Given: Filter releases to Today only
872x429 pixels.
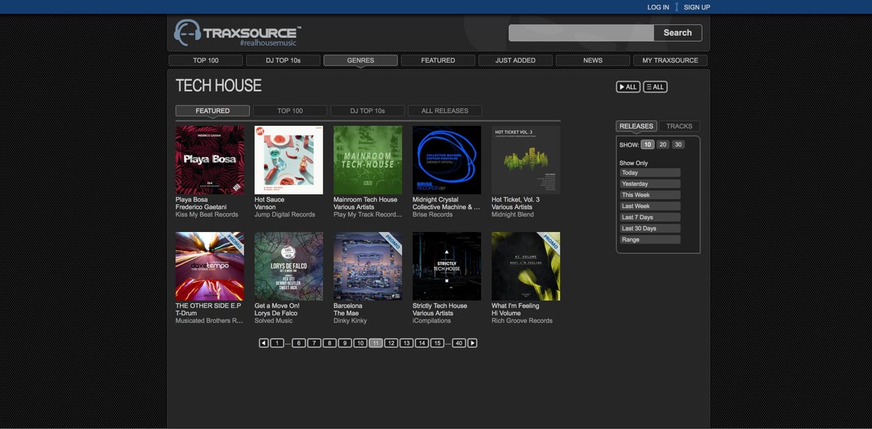Looking at the screenshot, I should click(650, 173).
